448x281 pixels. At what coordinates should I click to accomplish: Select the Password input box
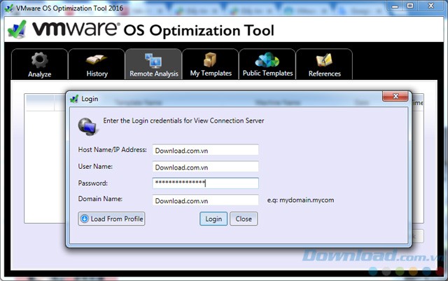pos(205,183)
